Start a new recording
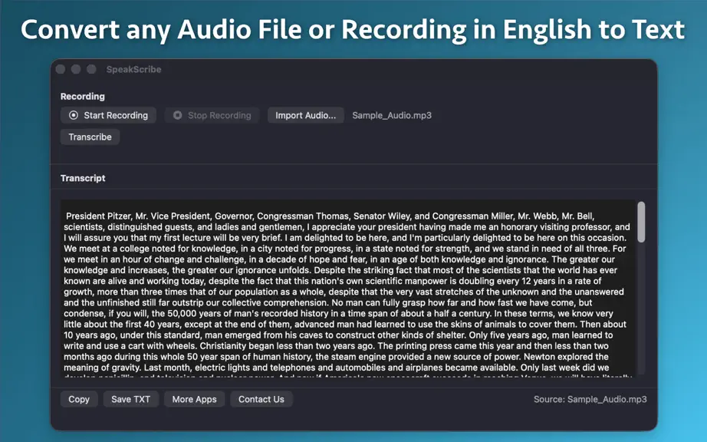This screenshot has height=442, width=707. click(108, 115)
